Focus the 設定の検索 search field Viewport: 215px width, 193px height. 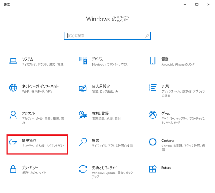107,36
